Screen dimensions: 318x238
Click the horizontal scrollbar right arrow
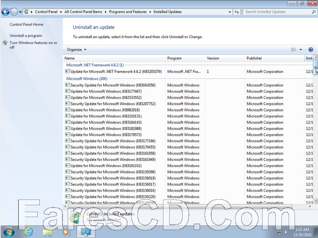click(310, 206)
